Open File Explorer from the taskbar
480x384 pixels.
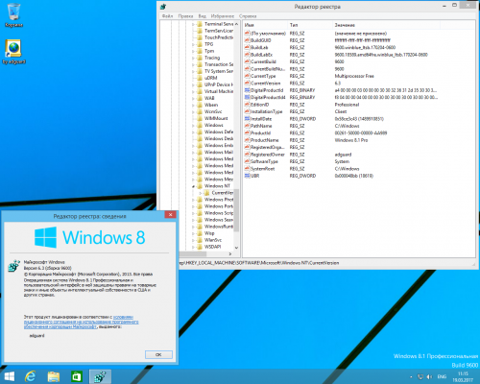coord(54,376)
